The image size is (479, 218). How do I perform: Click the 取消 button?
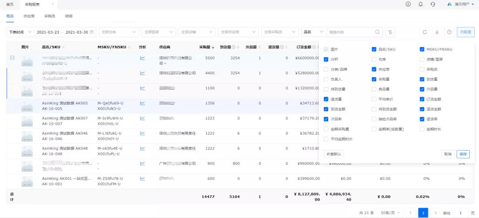pos(448,154)
